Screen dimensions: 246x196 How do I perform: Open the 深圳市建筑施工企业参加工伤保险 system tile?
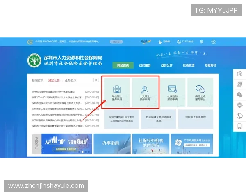pos(122,119)
